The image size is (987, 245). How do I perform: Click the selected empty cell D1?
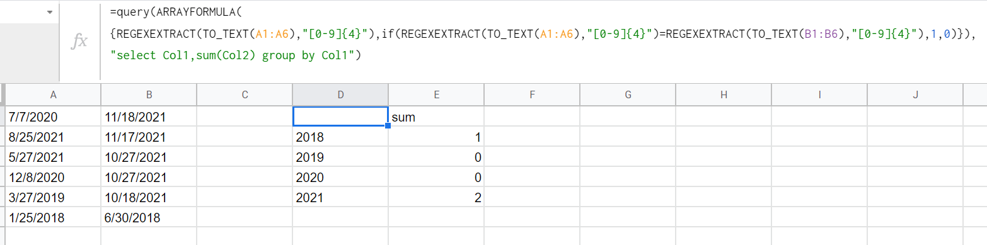click(340, 117)
